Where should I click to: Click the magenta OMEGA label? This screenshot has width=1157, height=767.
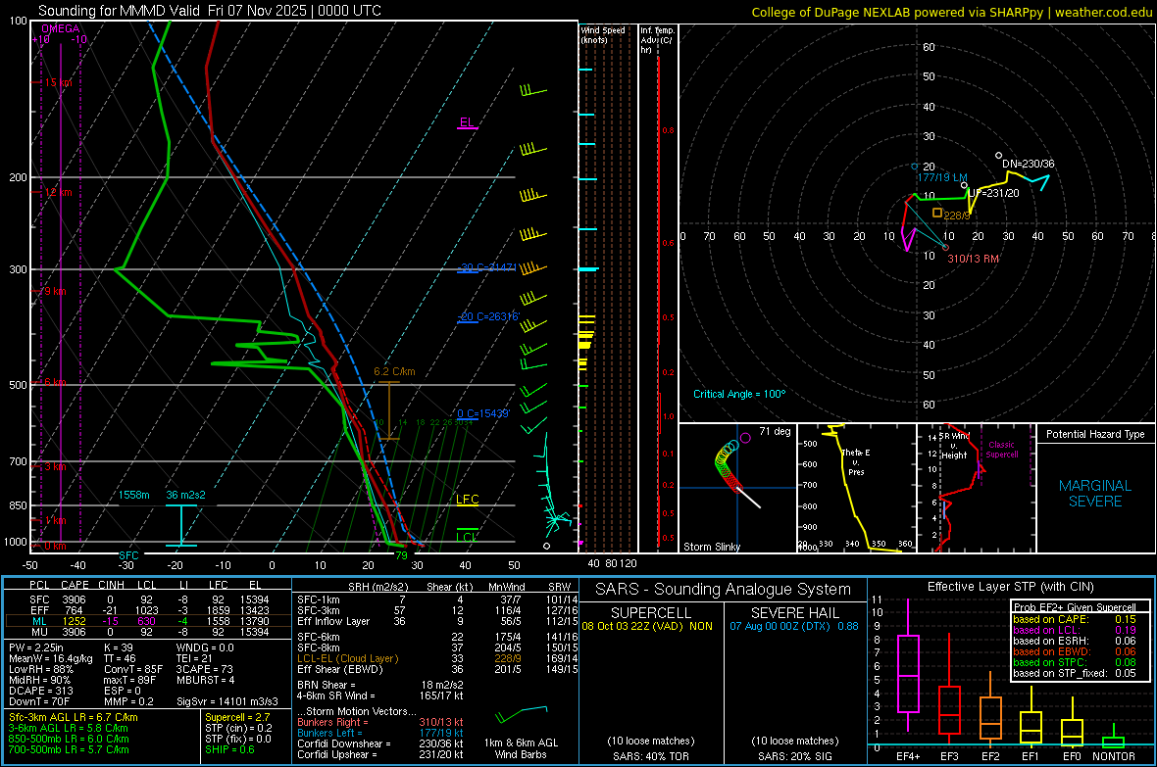(61, 28)
